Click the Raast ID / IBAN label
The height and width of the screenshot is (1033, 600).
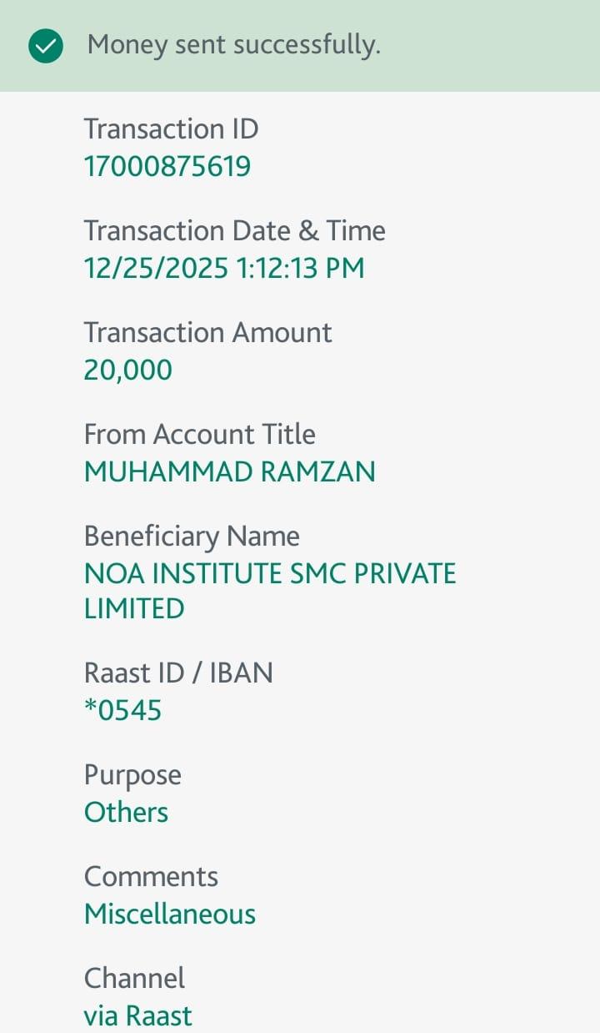(178, 673)
